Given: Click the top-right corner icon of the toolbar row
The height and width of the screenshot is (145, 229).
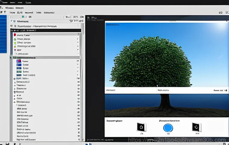Looking at the screenshot, I should tap(227, 12).
